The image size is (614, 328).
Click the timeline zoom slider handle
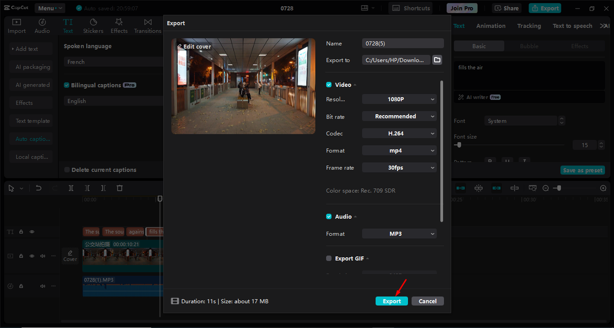pos(558,188)
